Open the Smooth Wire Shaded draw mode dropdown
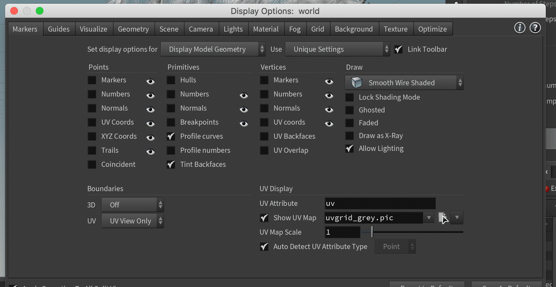 tap(404, 83)
